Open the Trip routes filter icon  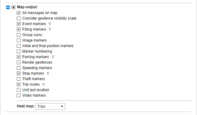[x=43, y=84]
